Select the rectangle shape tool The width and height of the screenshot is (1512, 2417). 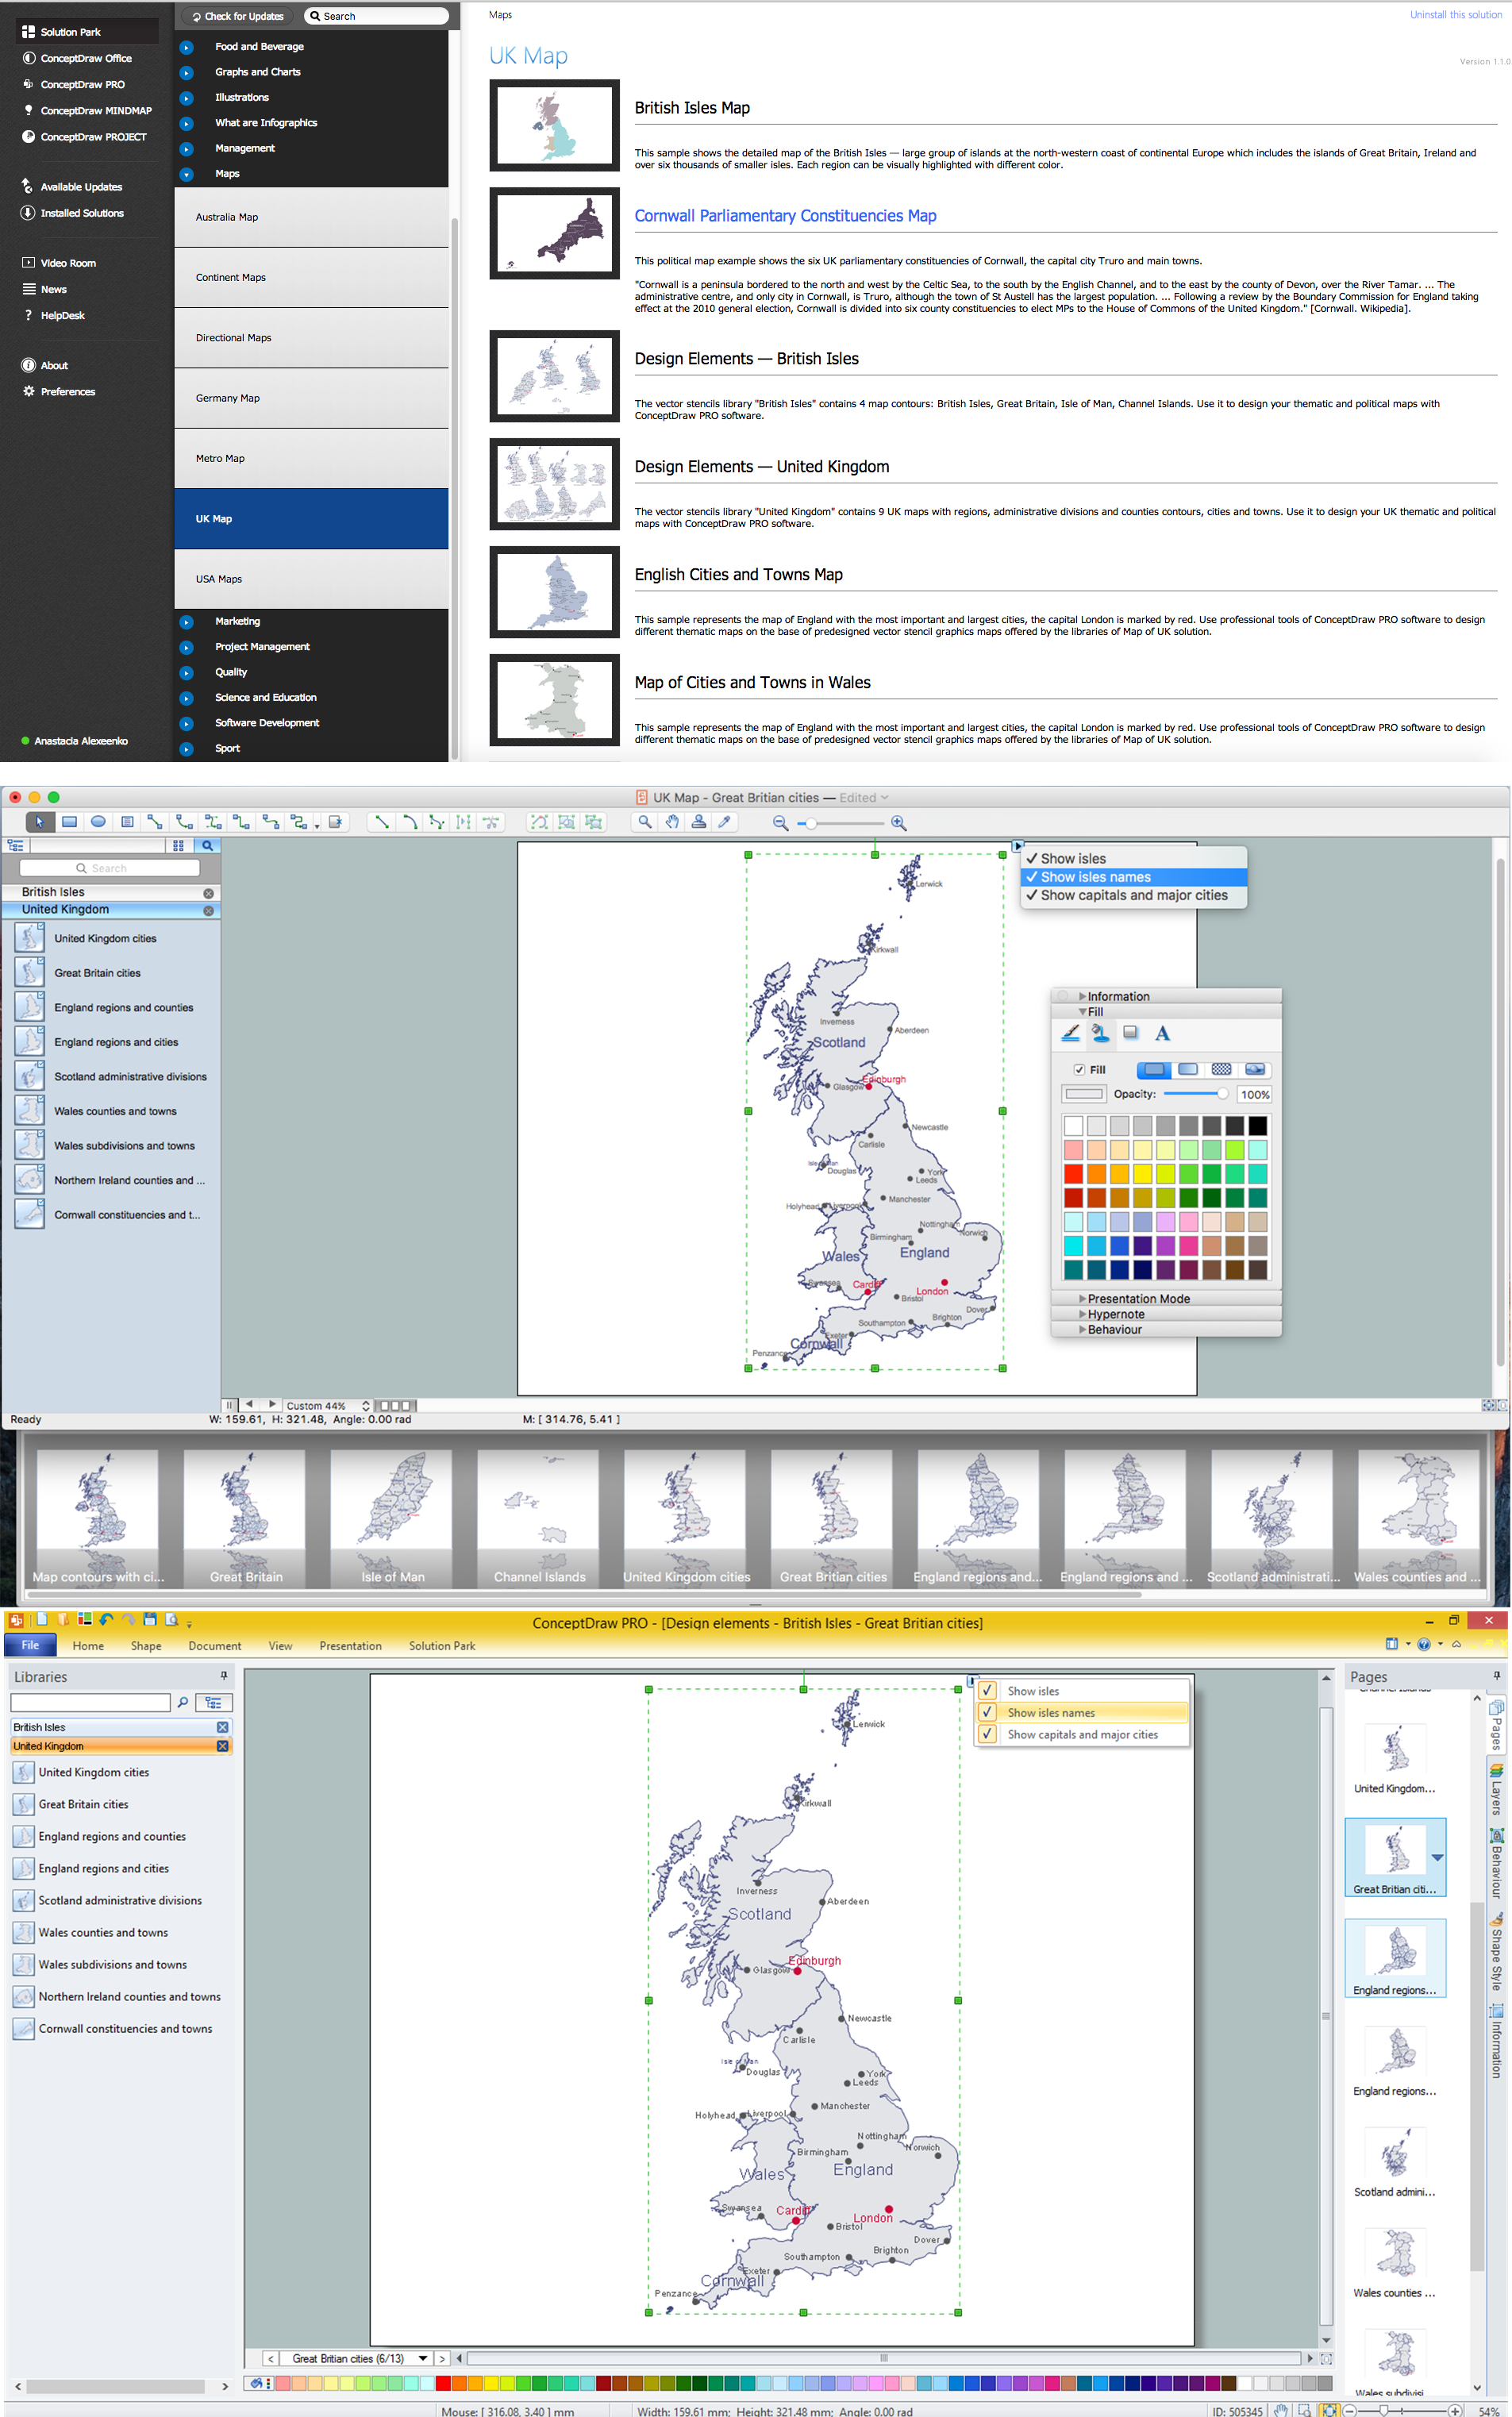pos(69,822)
